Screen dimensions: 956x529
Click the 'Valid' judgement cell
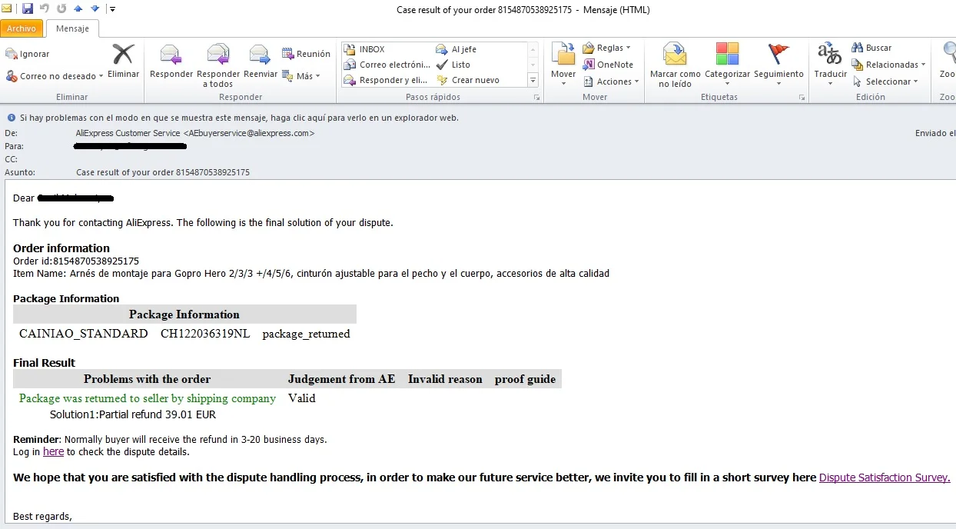click(302, 398)
